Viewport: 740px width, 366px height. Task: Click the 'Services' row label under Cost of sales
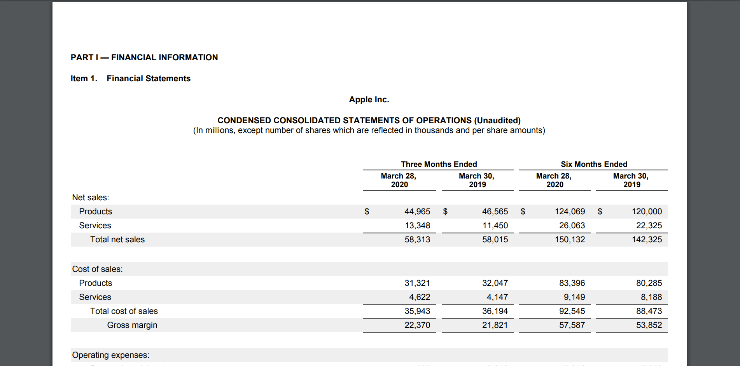(95, 297)
